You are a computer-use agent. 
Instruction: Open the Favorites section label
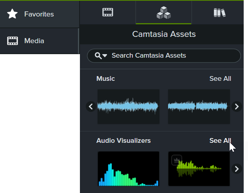pyautogui.click(x=39, y=14)
